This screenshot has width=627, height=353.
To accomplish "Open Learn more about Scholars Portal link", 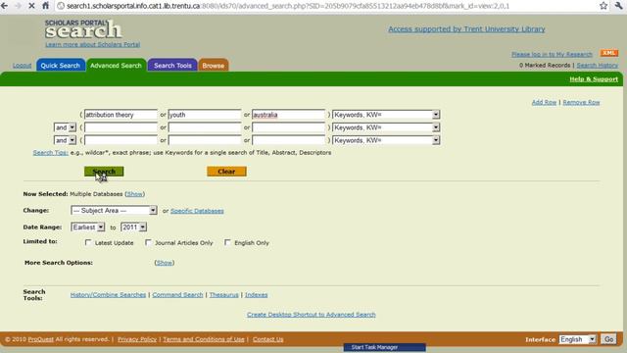I will (93, 44).
